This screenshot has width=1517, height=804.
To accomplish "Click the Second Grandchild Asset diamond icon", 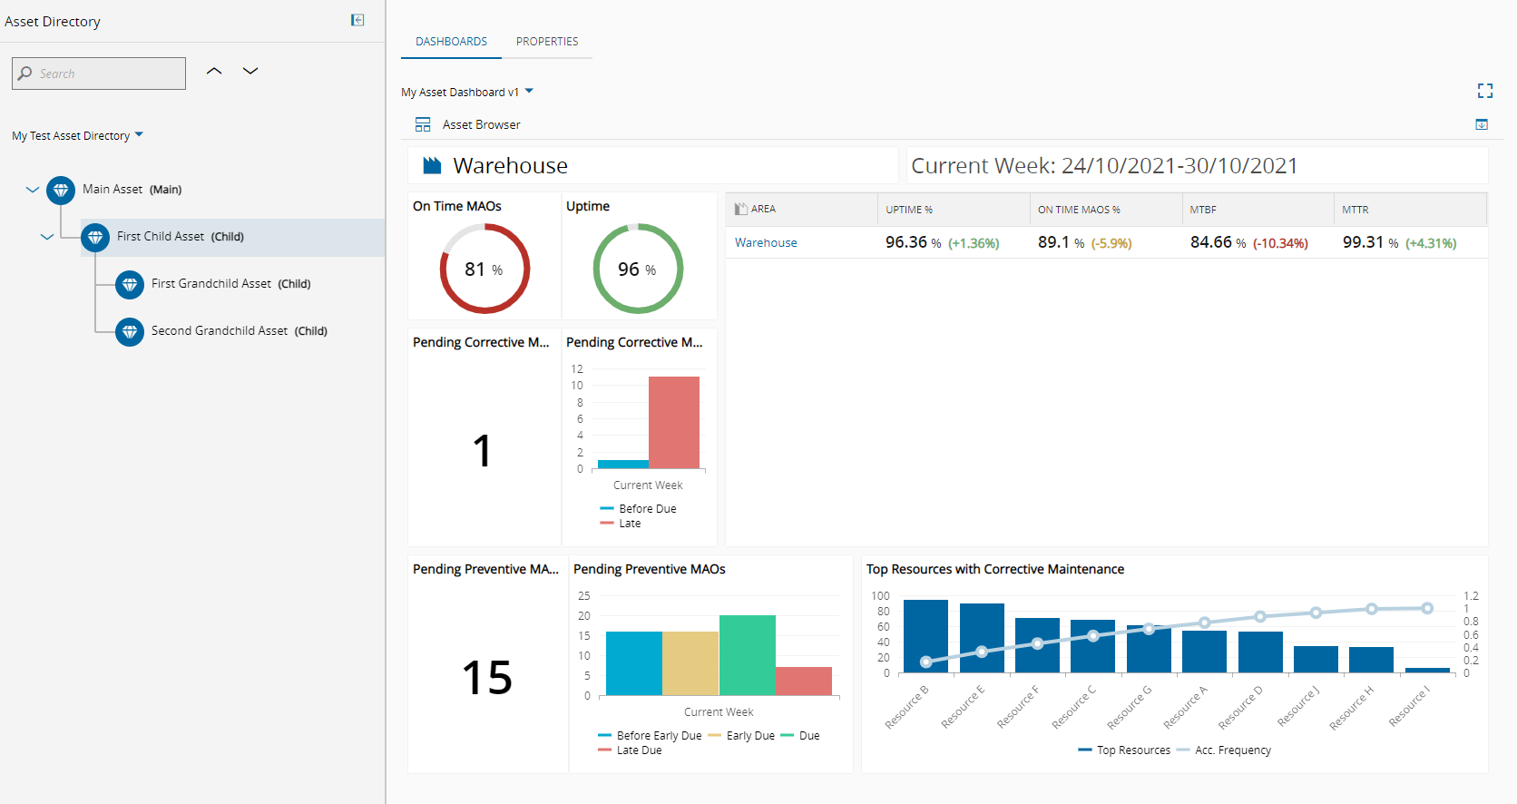I will [130, 331].
